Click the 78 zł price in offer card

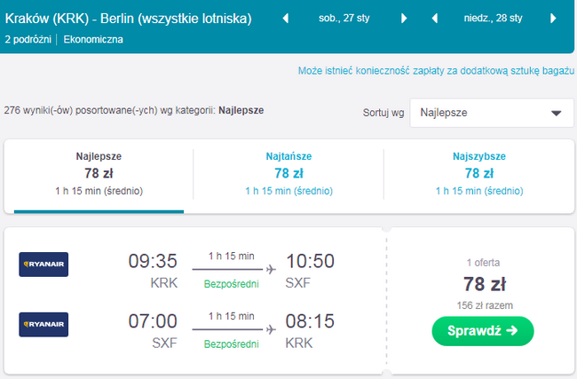point(485,284)
